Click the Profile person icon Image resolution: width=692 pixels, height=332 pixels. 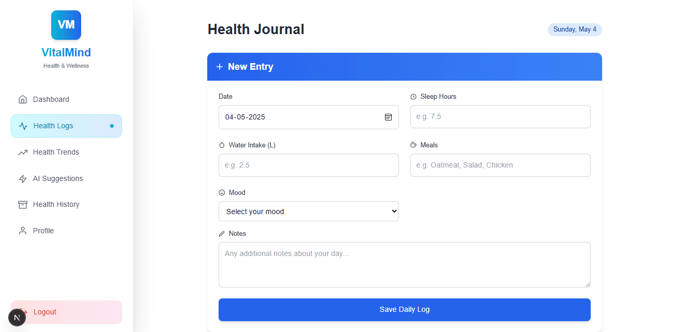[23, 231]
